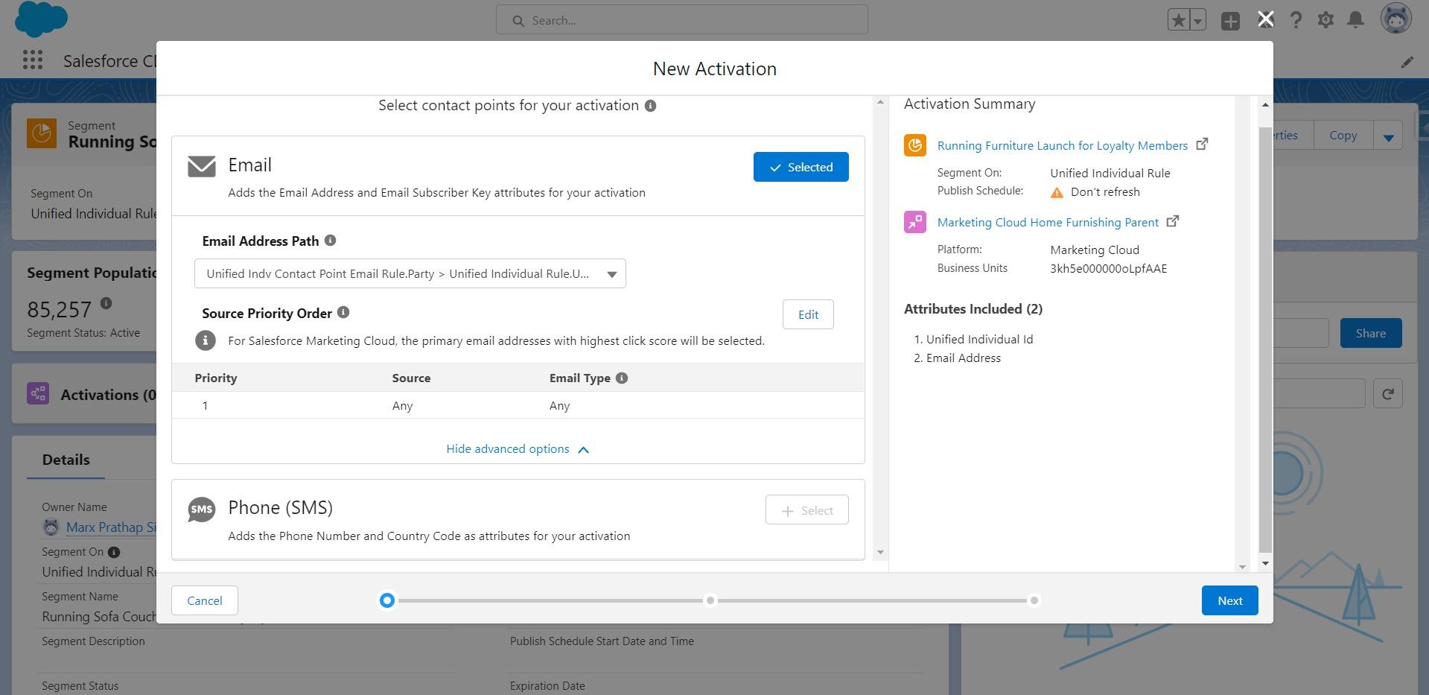Open the Email Address Path dropdown

click(x=410, y=273)
